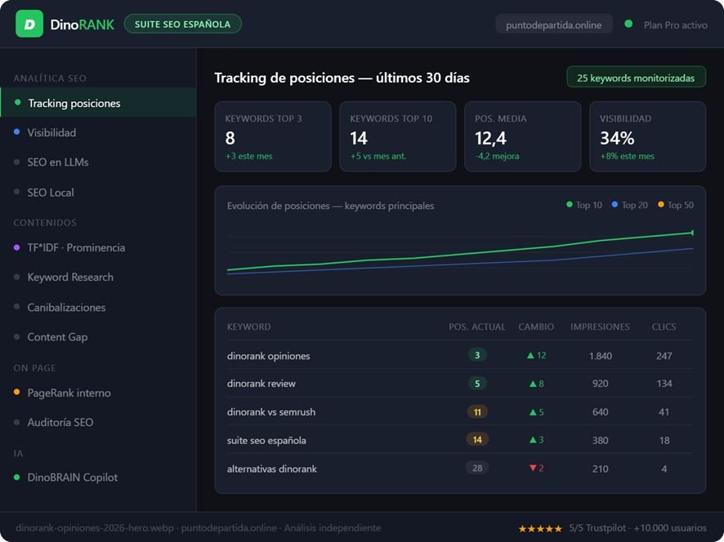Toggle the Top 50 legend series

tap(676, 205)
